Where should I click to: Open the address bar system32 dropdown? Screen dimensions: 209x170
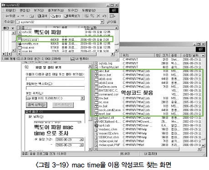102,22
